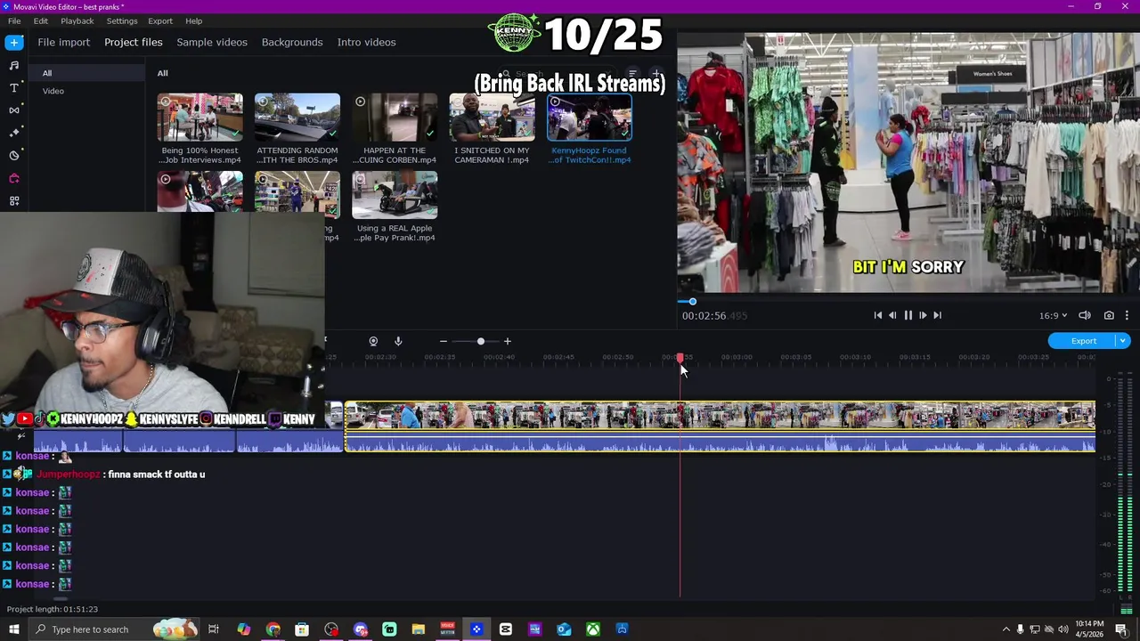This screenshot has width=1140, height=641.
Task: Click the preview progress bar handle
Action: (692, 302)
